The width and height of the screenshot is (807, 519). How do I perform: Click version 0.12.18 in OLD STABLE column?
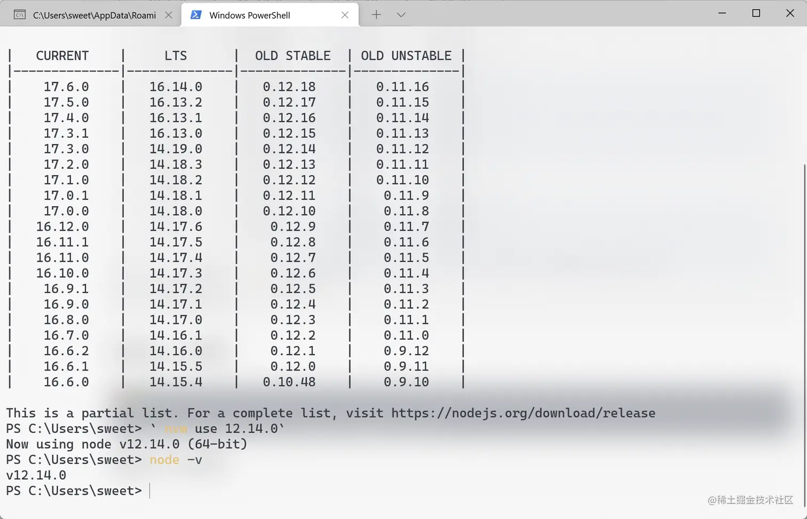(289, 86)
